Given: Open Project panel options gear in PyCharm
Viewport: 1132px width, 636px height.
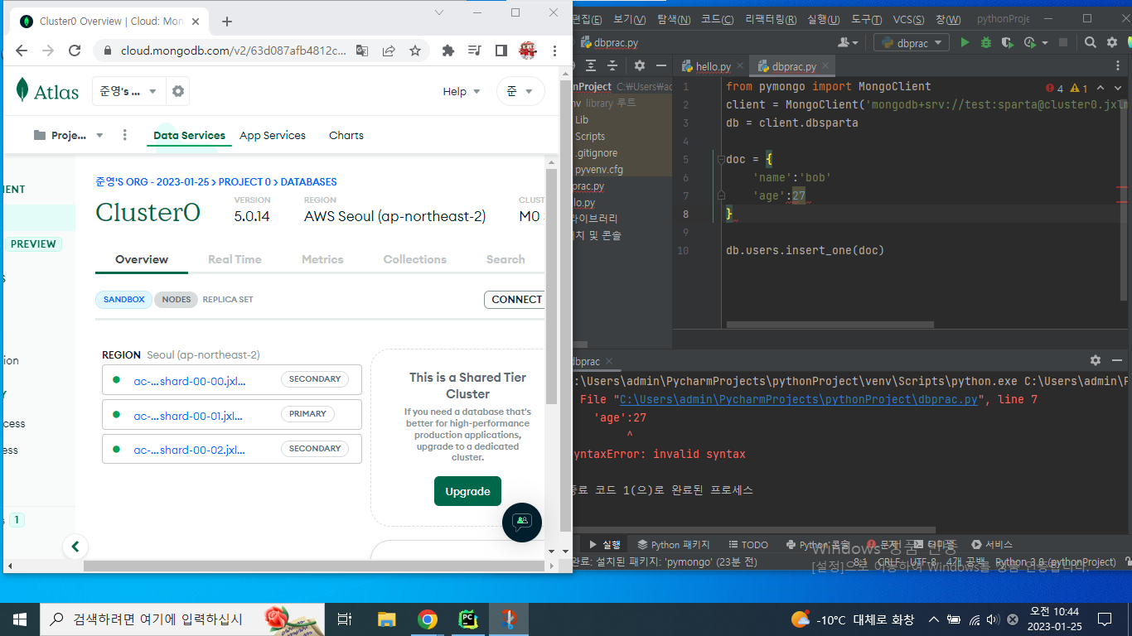Looking at the screenshot, I should tap(639, 66).
